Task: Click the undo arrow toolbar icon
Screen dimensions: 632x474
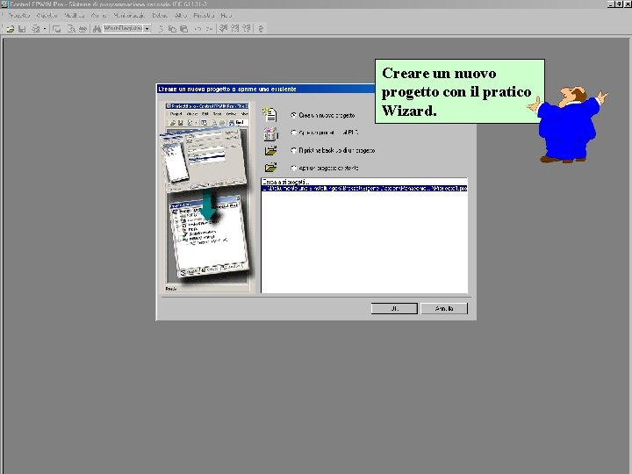Action: (197, 29)
